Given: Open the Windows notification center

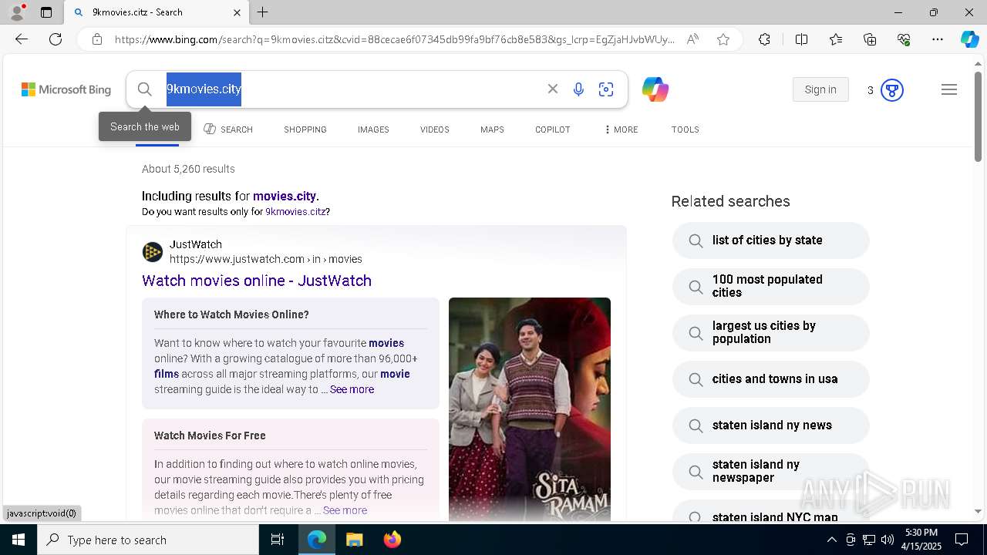Looking at the screenshot, I should (962, 540).
